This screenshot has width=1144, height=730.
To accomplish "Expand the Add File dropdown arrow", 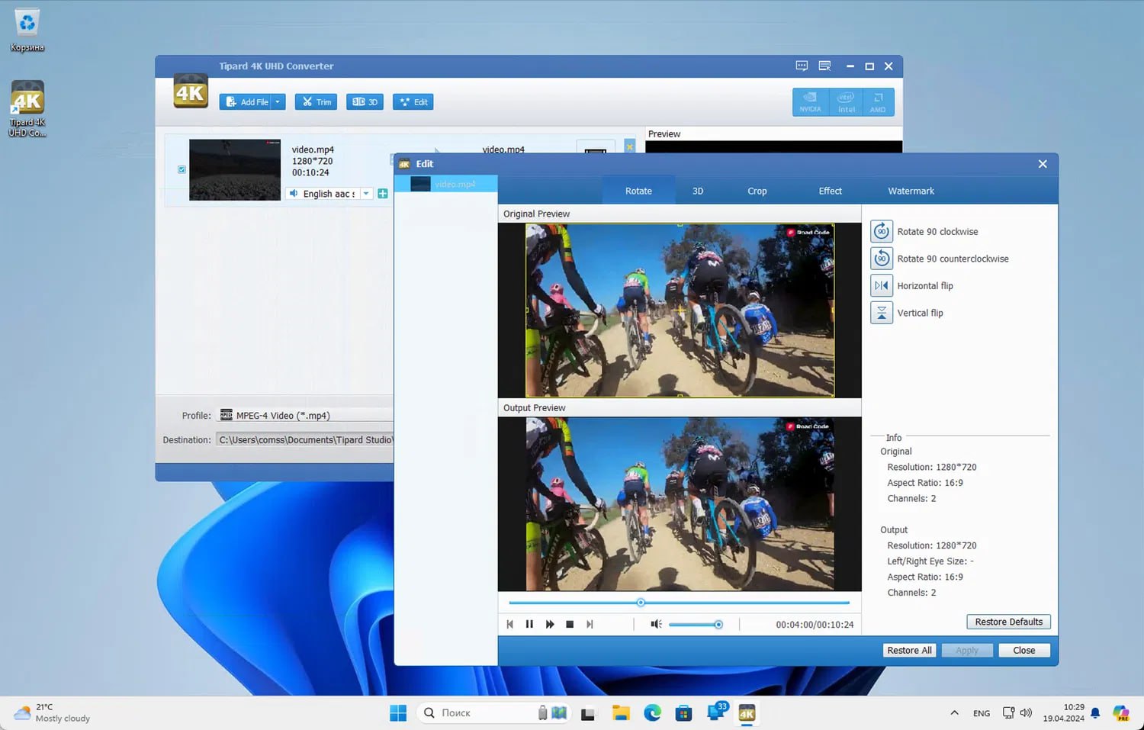I will (x=278, y=101).
